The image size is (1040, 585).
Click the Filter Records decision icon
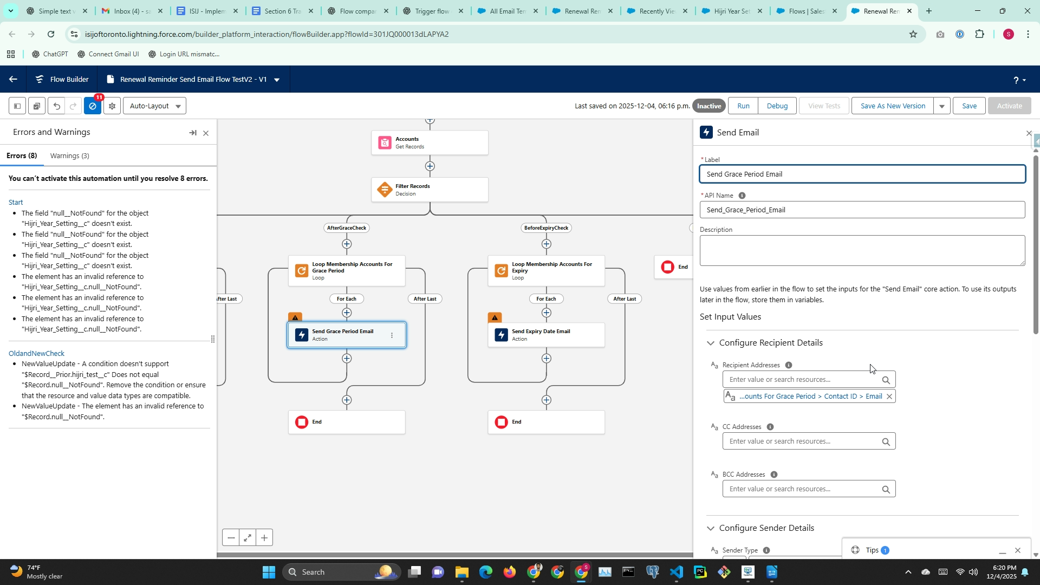tap(385, 190)
